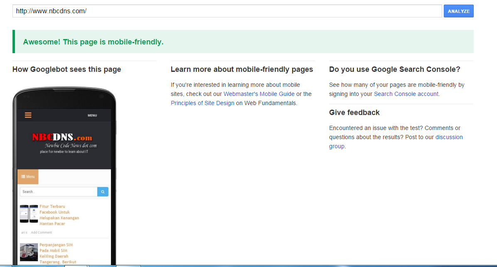Open the Perpanjangan SIM article thumbnail

click(29, 252)
